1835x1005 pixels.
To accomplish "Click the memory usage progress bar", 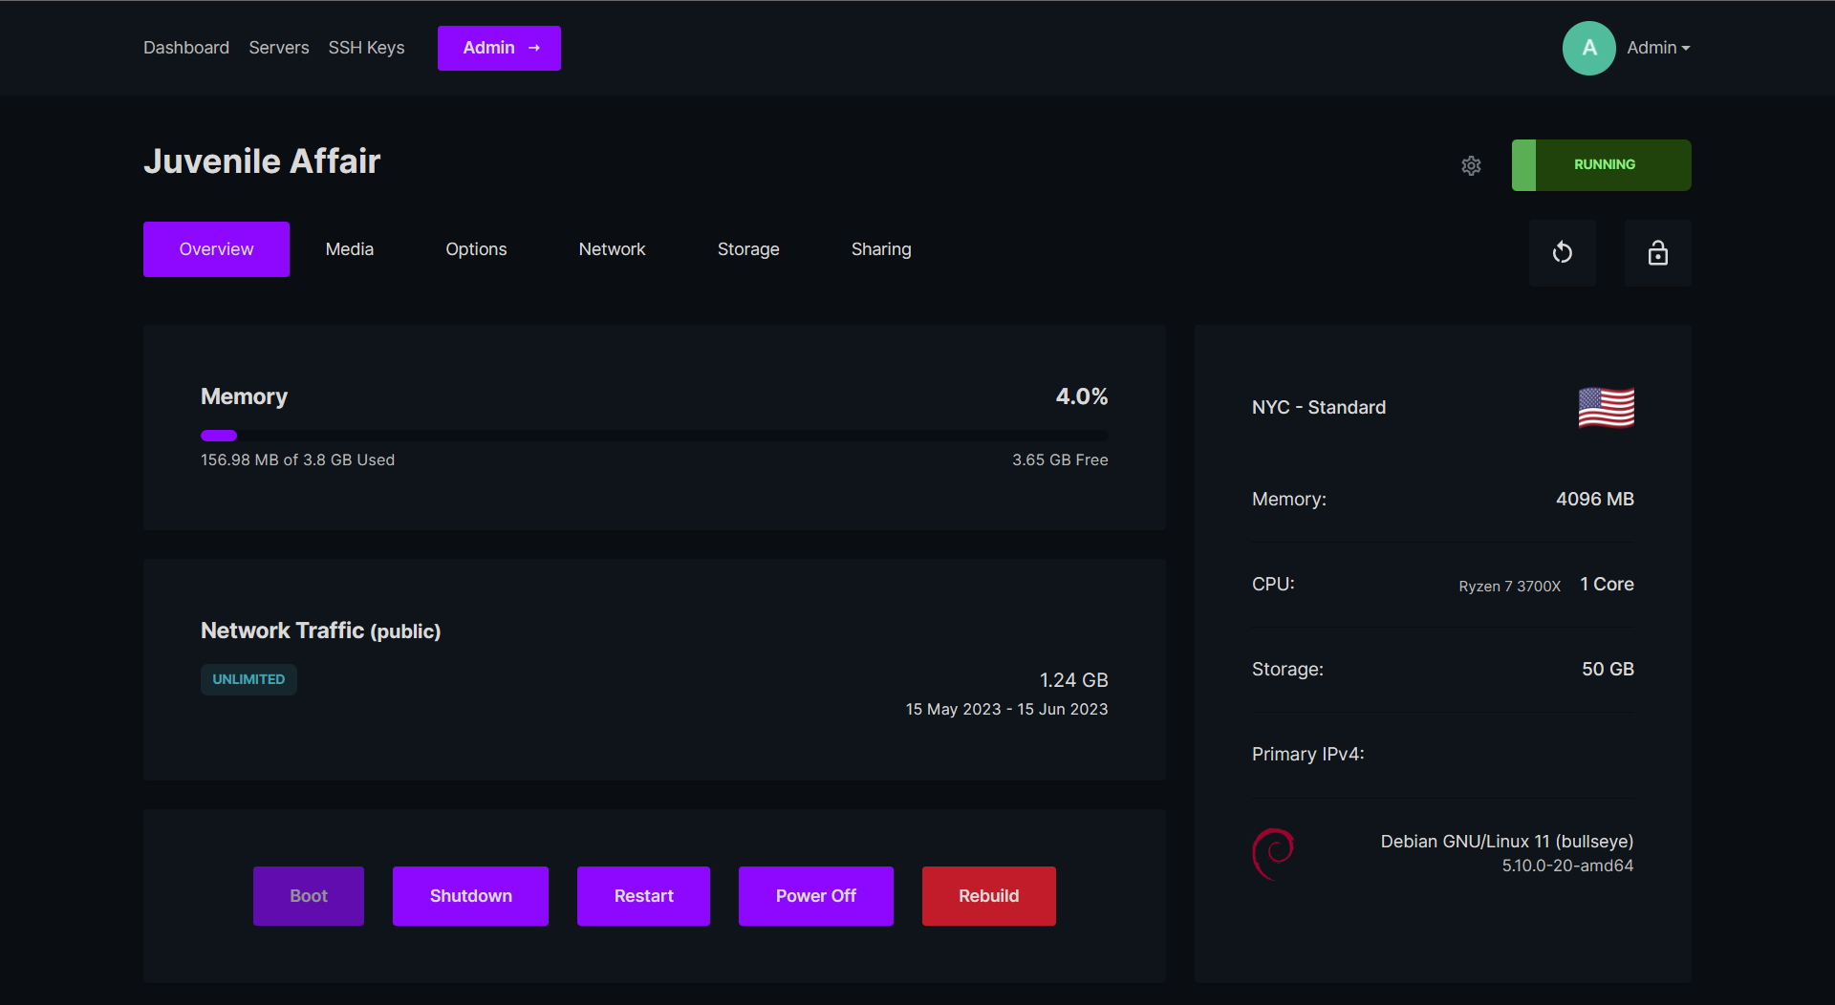I will [x=654, y=435].
